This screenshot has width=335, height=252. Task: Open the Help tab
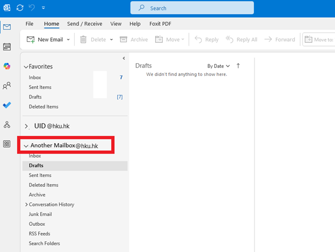(135, 24)
